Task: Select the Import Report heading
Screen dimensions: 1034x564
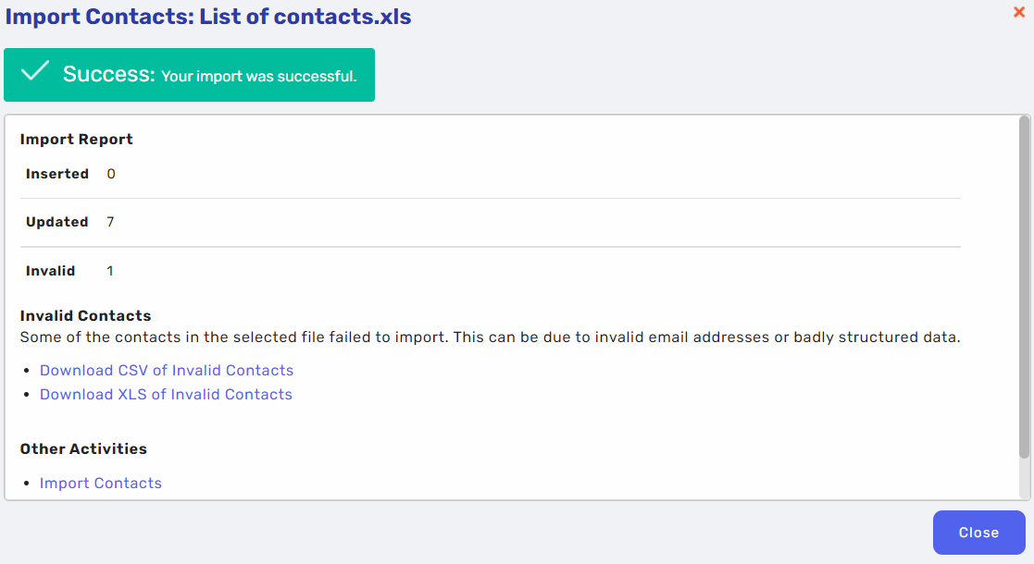Action: point(77,139)
